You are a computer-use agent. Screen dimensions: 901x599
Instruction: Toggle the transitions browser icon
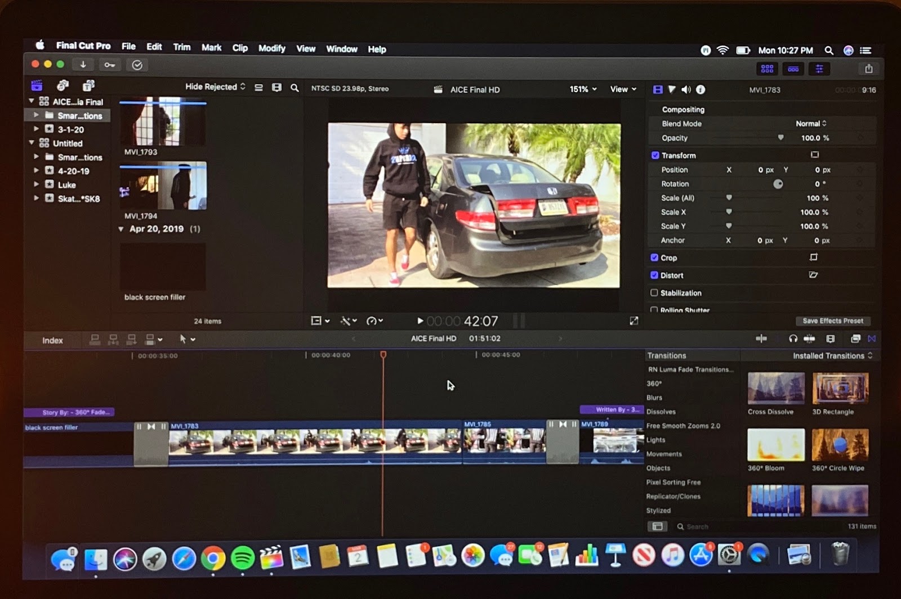872,339
